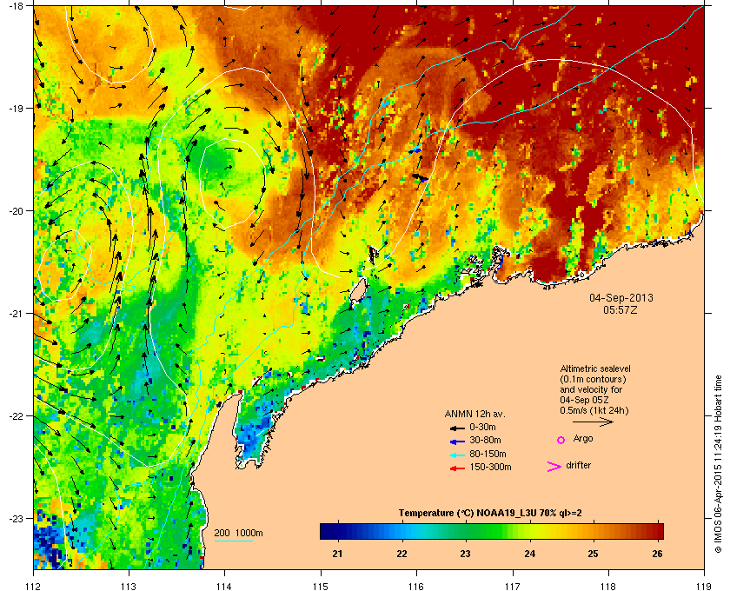This screenshot has width=730, height=591.
Task: Click the orange 25°C region of colorbar
Action: pos(593,531)
